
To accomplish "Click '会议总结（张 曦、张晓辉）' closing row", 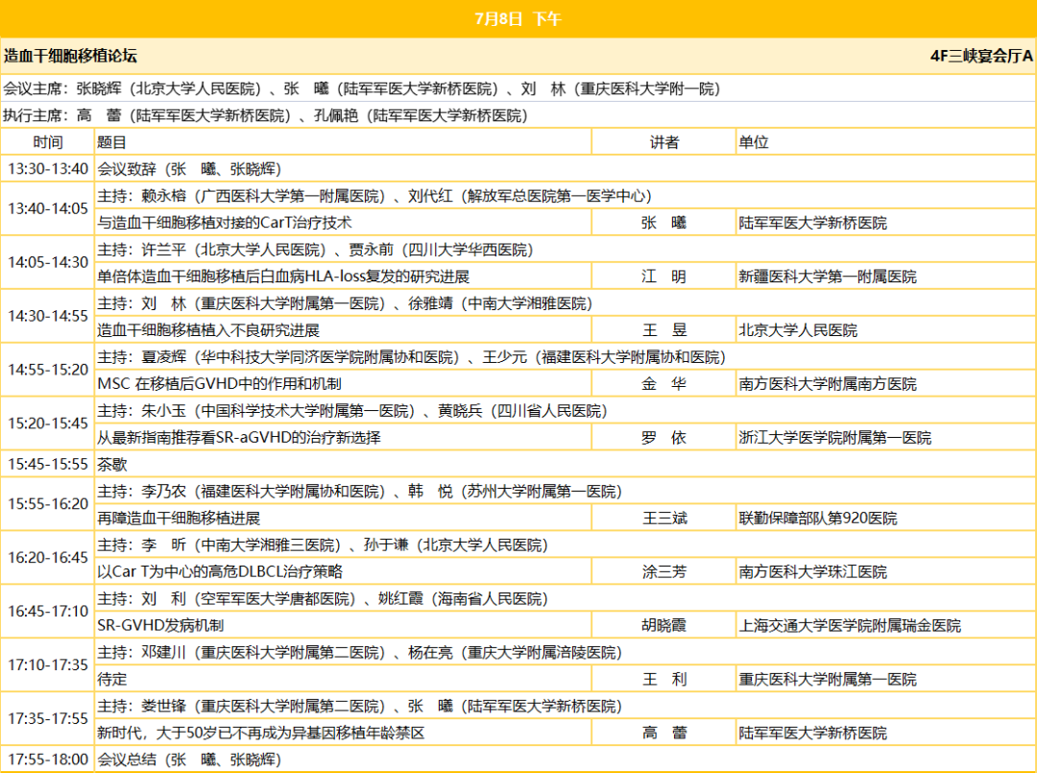I will click(566, 760).
